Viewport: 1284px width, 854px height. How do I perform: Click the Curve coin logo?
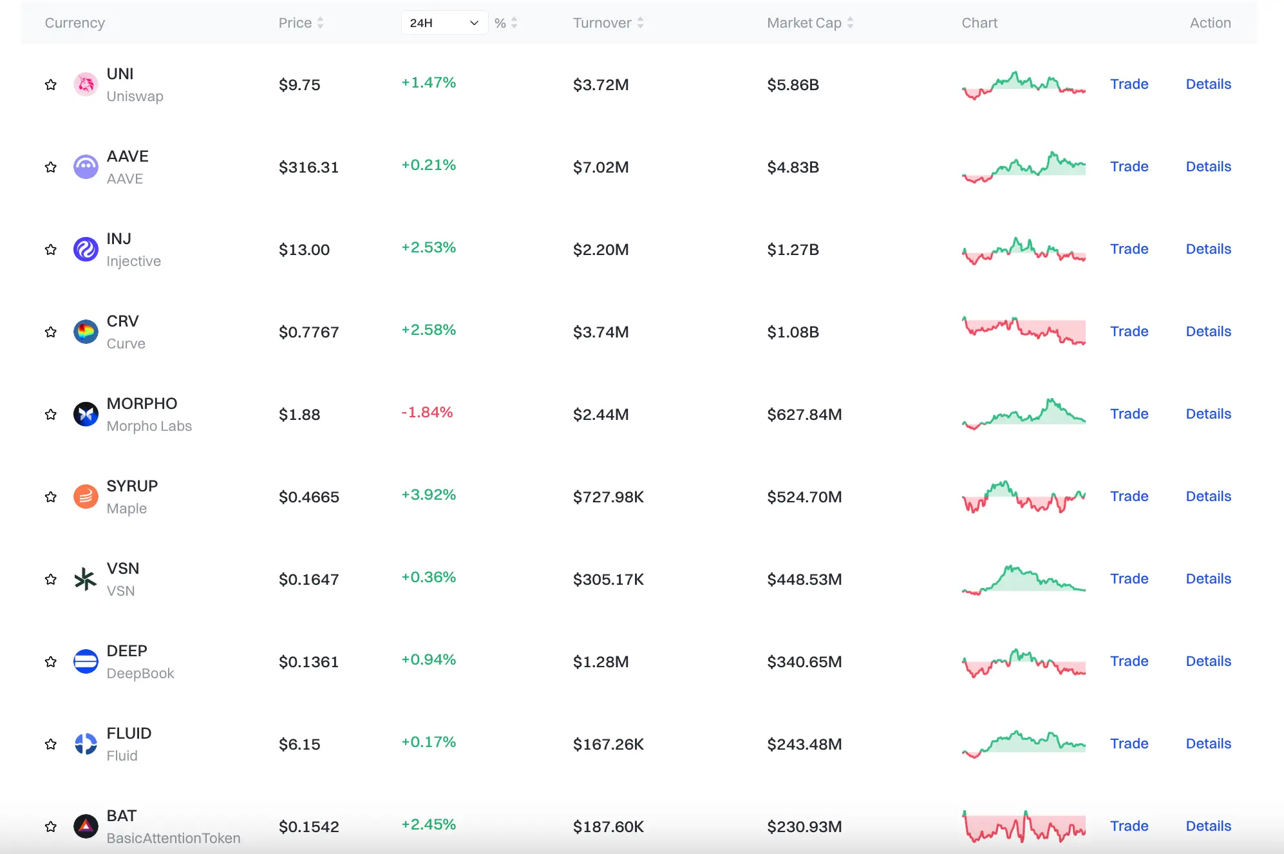(86, 332)
